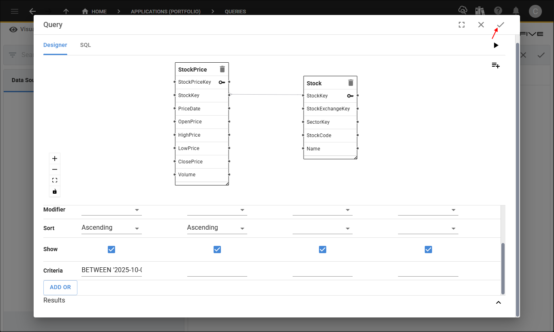Select HighPrice field in StockPrice table

(x=202, y=135)
